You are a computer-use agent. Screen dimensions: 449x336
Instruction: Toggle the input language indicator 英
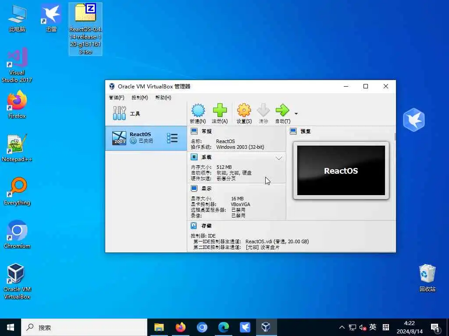point(373,327)
